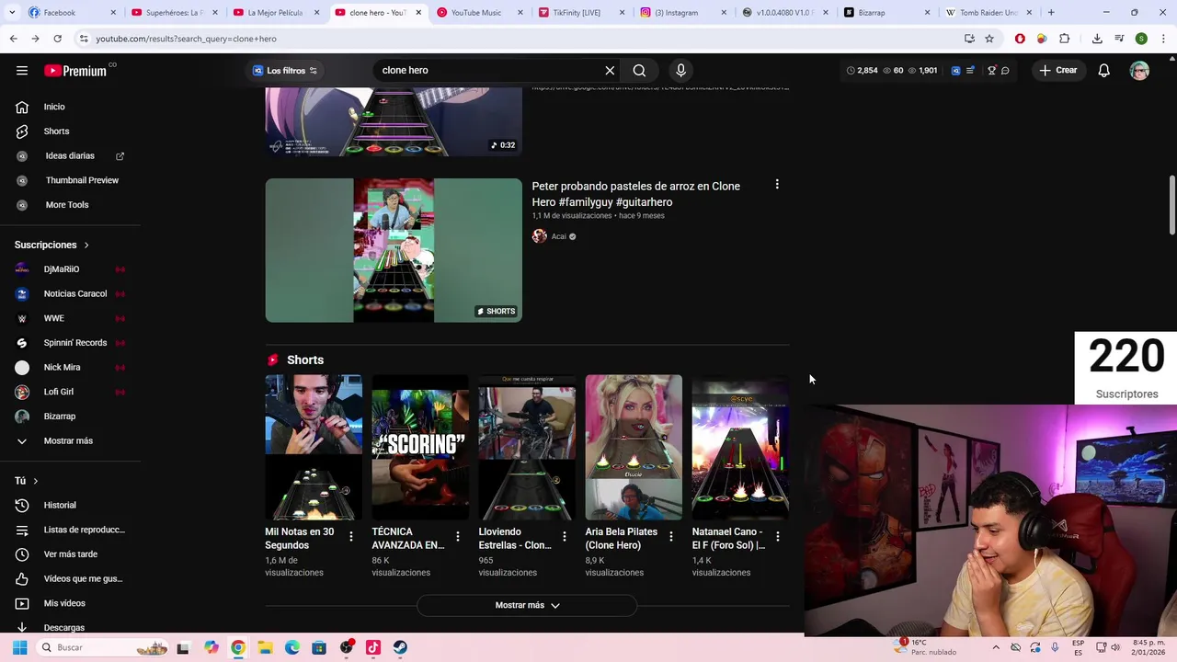This screenshot has height=662, width=1177.
Task: Click the trophy extension icon in YouTube header
Action: (991, 70)
